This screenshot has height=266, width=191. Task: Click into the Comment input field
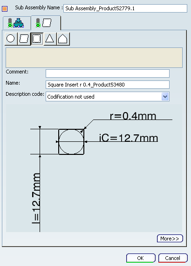coord(108,73)
